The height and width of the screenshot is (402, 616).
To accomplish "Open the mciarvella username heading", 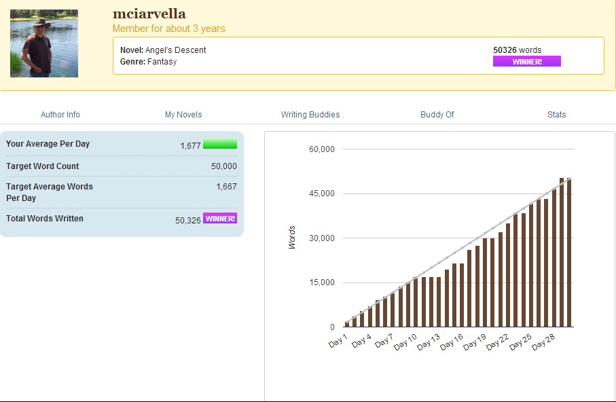I will coord(149,14).
